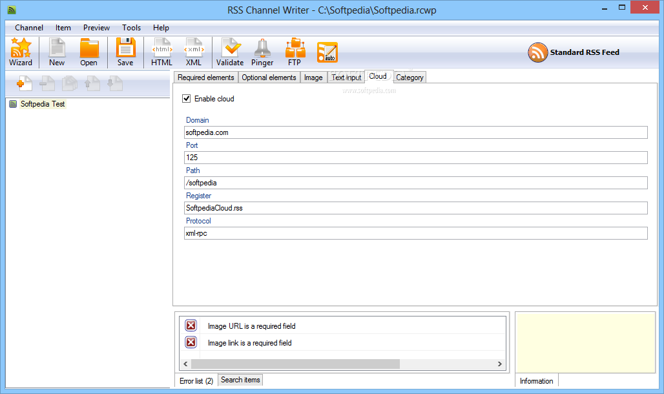Select Softpedia Test in the tree
This screenshot has height=394, width=664.
(43, 104)
